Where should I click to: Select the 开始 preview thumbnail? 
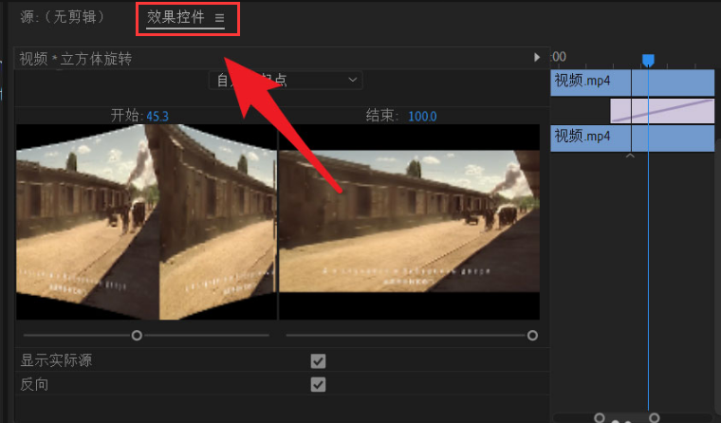coord(146,222)
